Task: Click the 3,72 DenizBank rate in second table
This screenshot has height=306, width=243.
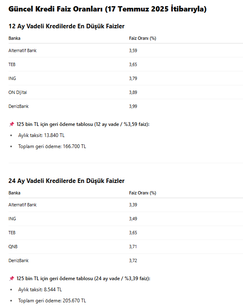Action: pos(133,260)
